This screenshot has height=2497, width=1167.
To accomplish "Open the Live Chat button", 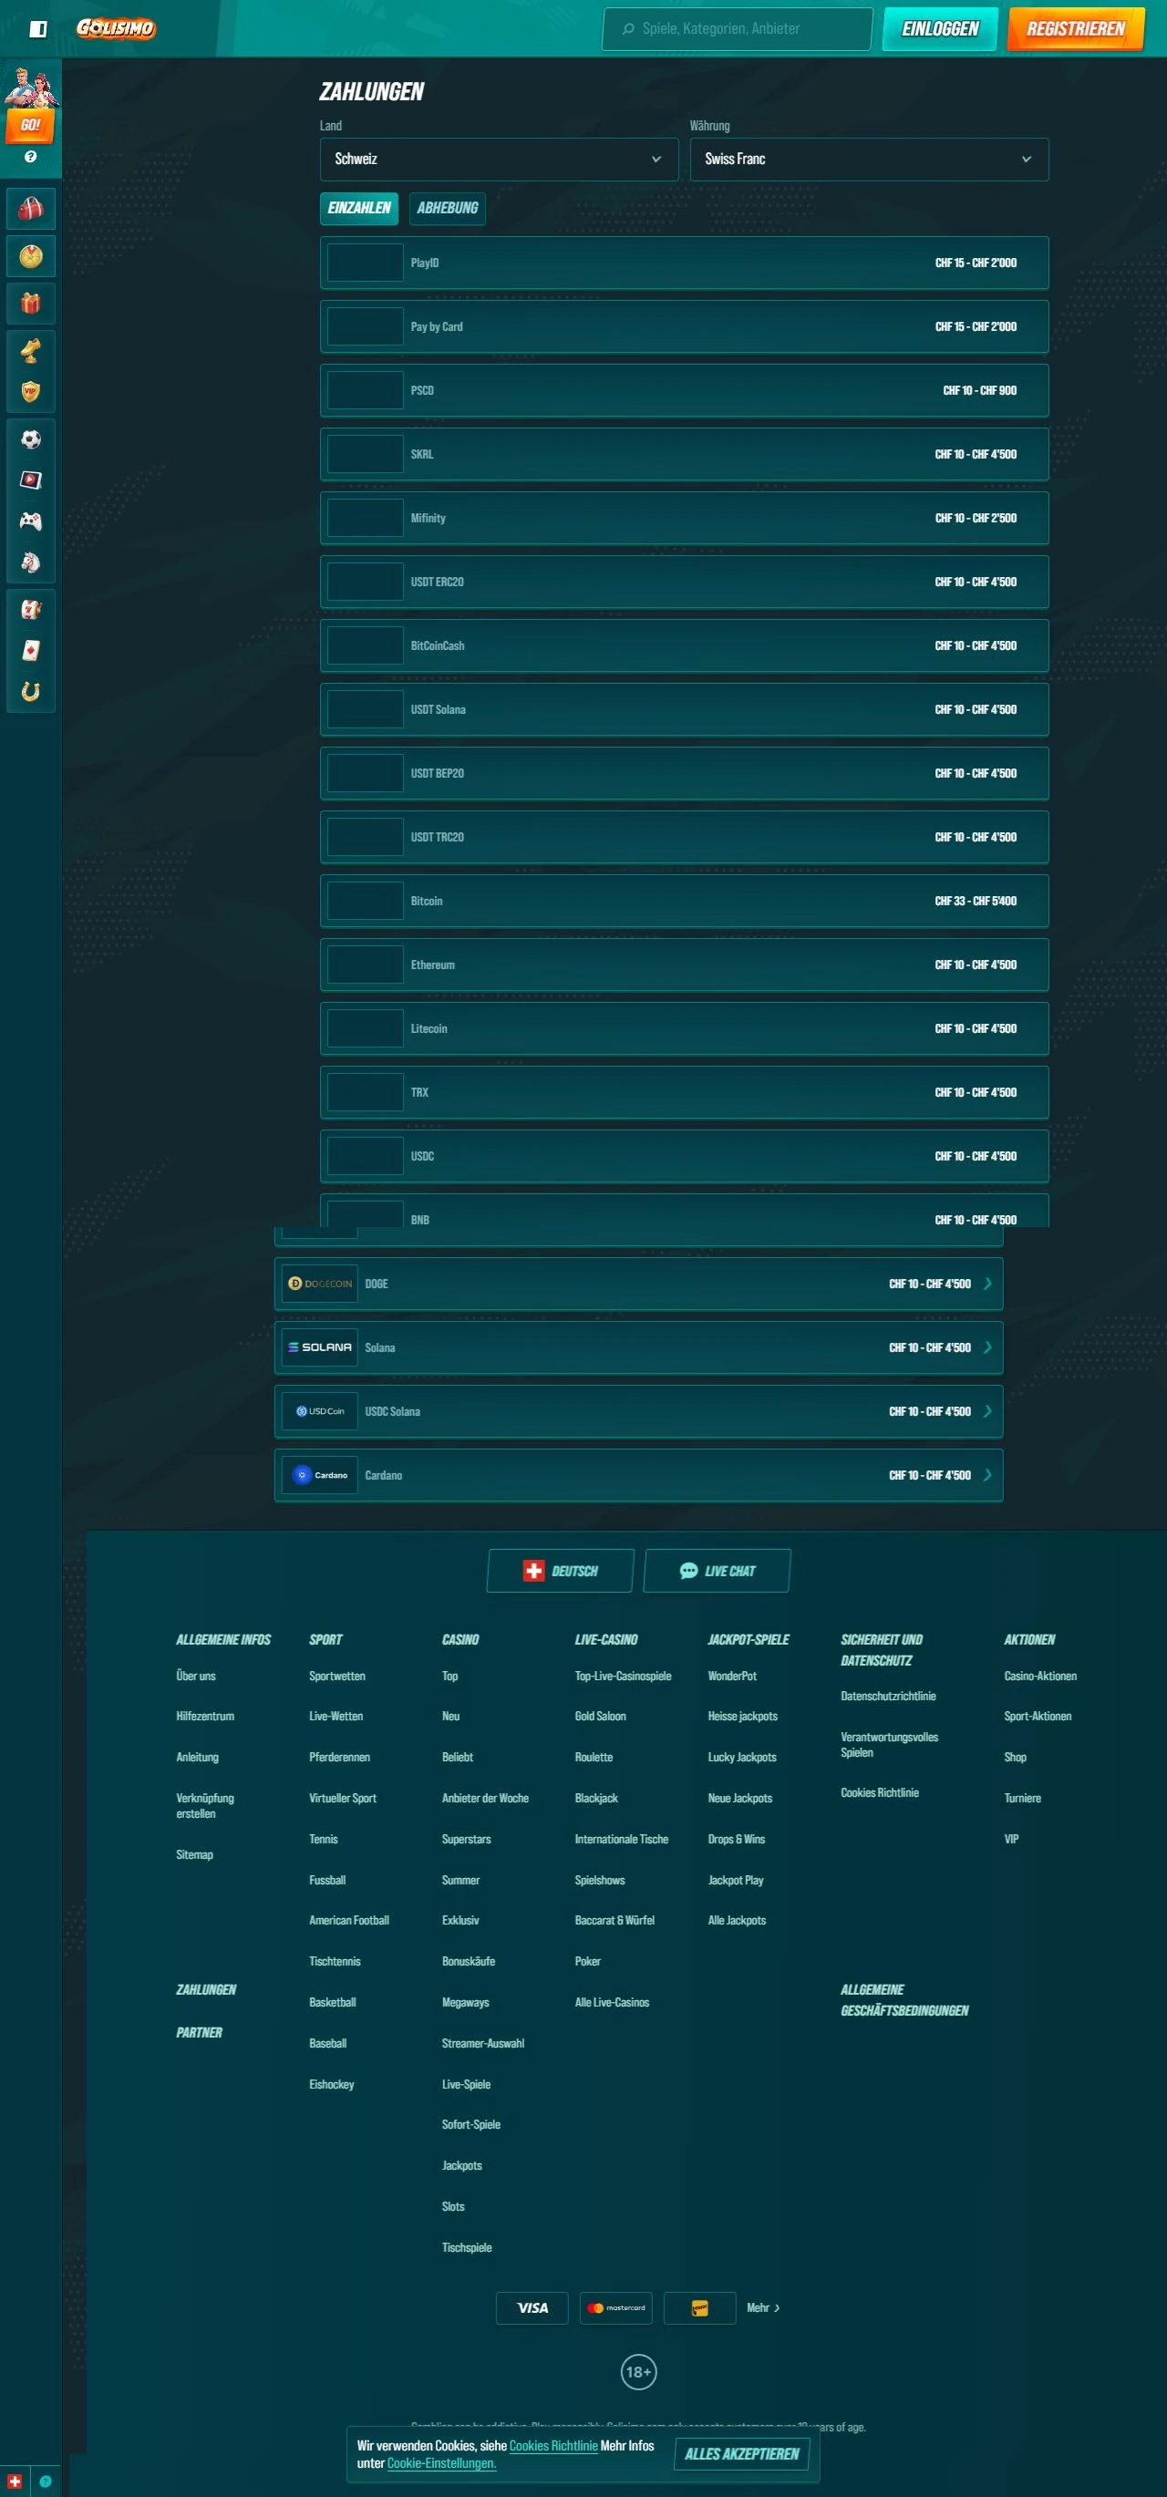I will pyautogui.click(x=718, y=1571).
